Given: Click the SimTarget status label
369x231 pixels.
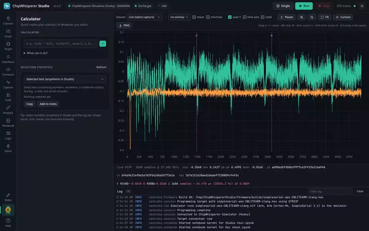Looking at the screenshot, I should [x=143, y=6].
